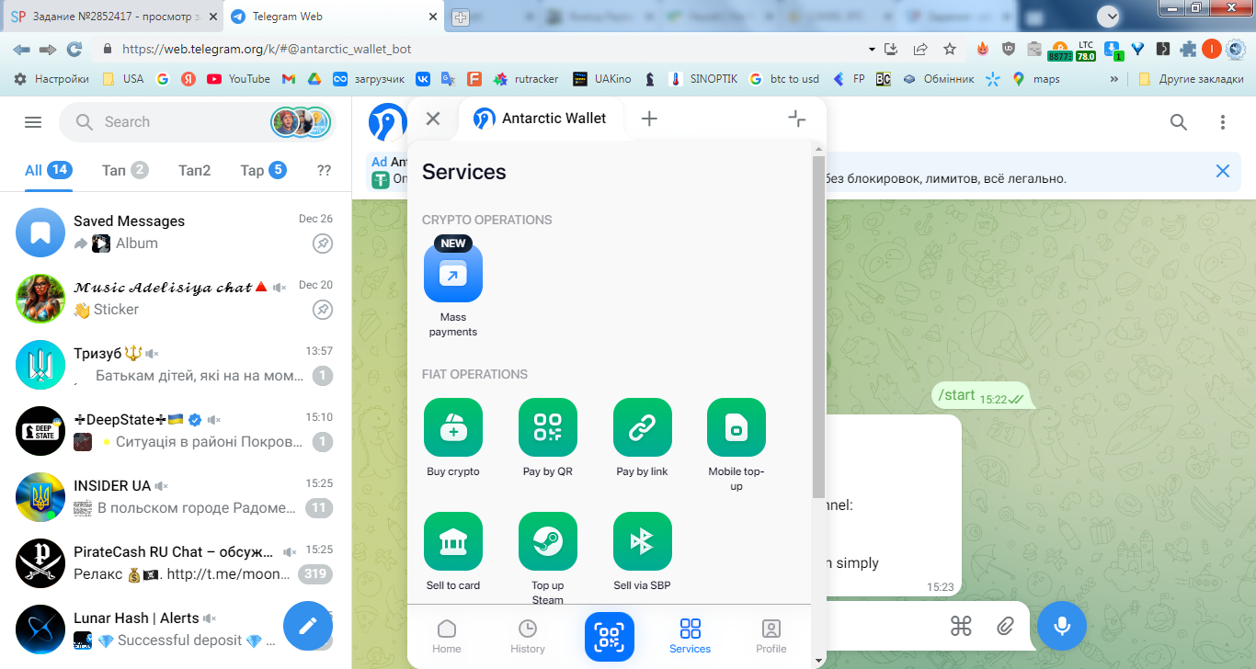Reload the Telegram Web page
This screenshot has height=669, width=1256.
pyautogui.click(x=74, y=49)
